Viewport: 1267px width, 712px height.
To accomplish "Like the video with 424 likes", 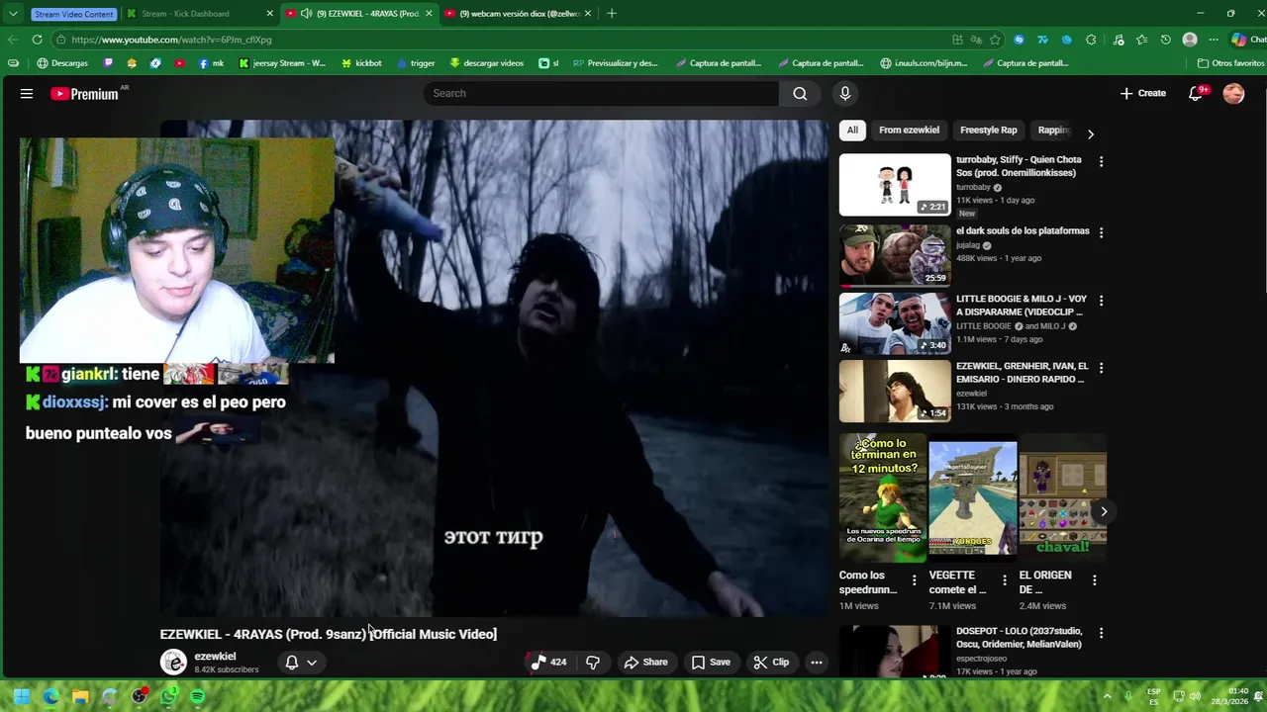I will pyautogui.click(x=549, y=663).
